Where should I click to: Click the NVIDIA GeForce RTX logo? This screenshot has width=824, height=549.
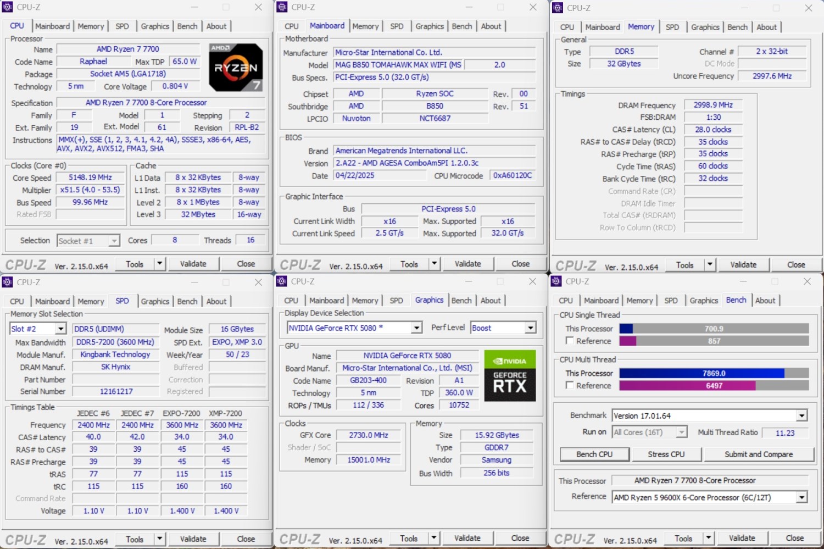[x=509, y=376]
